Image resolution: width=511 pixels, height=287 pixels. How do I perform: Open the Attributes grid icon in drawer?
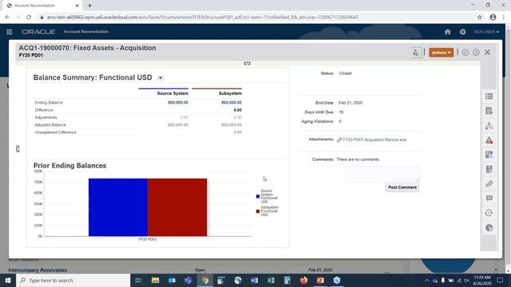coord(489,155)
